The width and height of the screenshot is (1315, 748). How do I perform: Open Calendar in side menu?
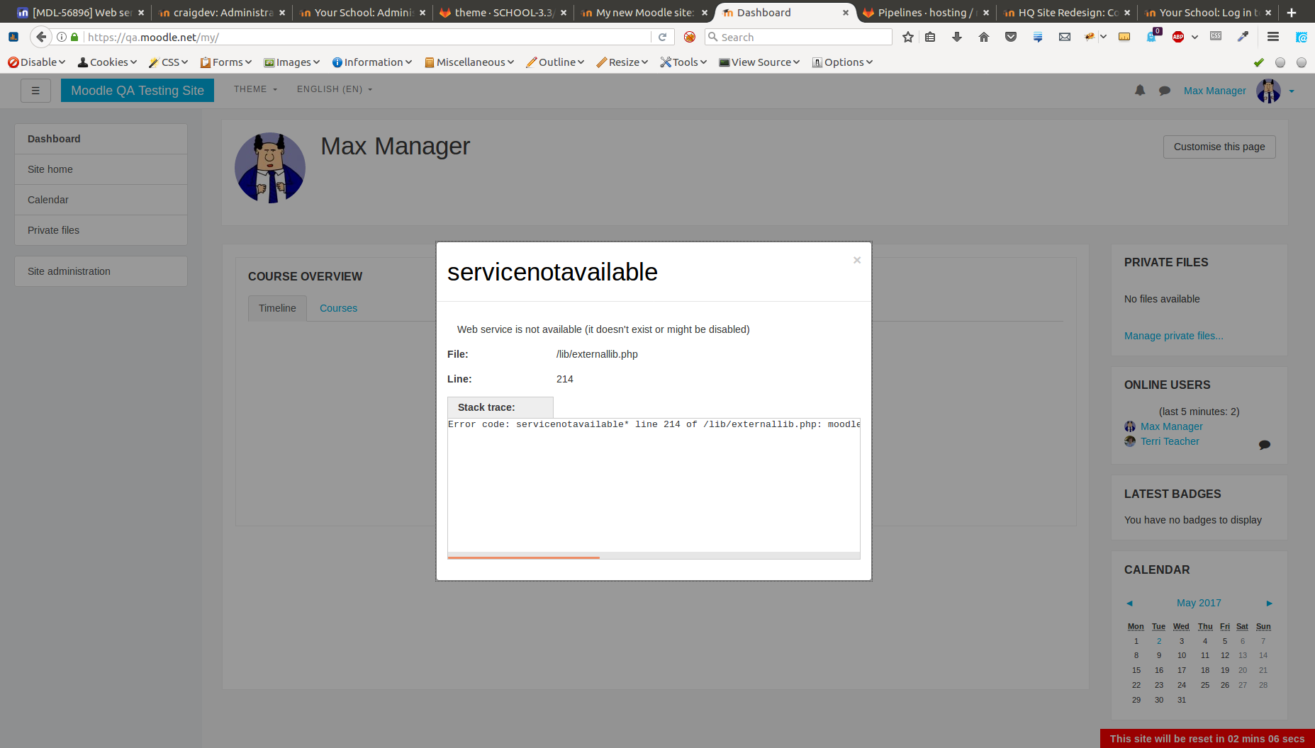[x=101, y=200]
